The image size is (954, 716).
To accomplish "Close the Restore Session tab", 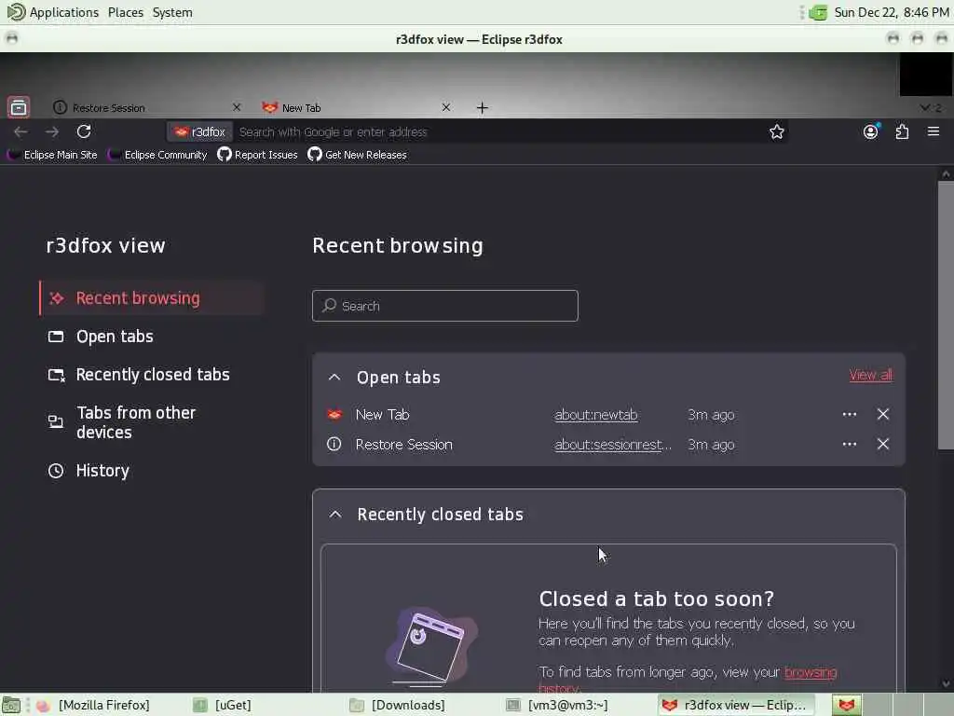I will (237, 107).
